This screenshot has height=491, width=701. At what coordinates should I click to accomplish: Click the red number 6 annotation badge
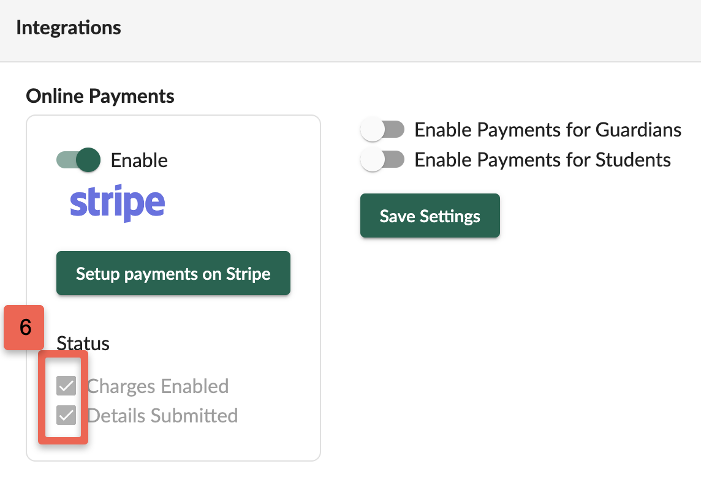click(24, 328)
